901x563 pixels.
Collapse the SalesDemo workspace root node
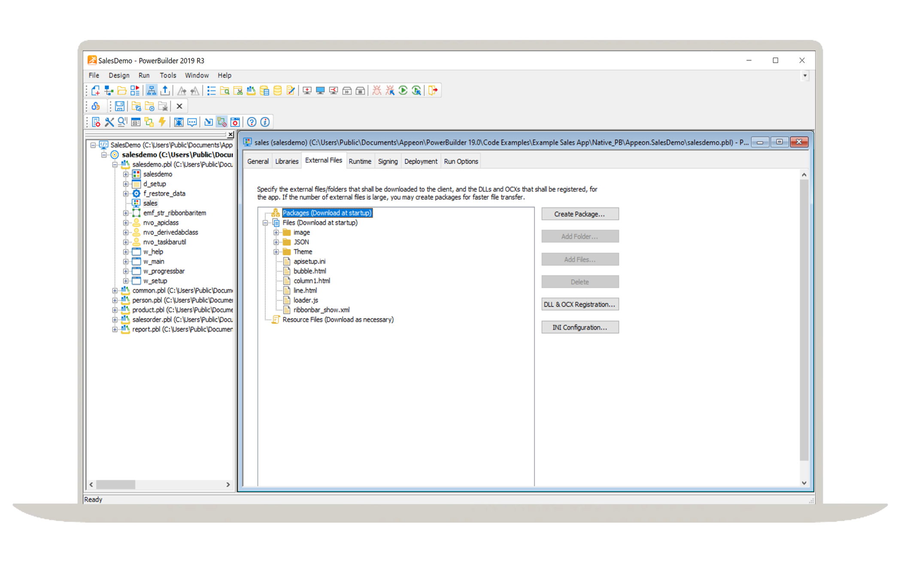(x=93, y=145)
